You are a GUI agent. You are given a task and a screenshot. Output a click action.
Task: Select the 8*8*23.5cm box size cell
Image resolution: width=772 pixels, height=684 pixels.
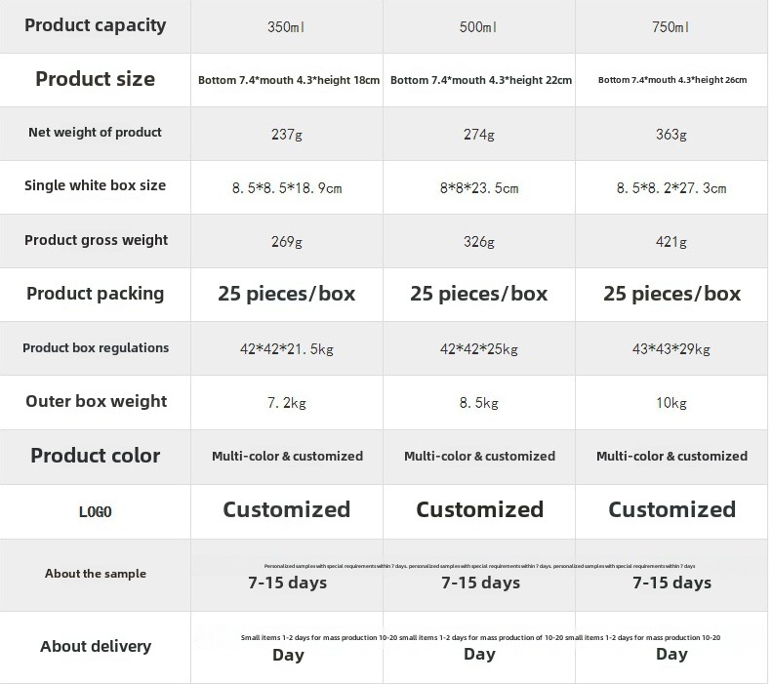[479, 188]
